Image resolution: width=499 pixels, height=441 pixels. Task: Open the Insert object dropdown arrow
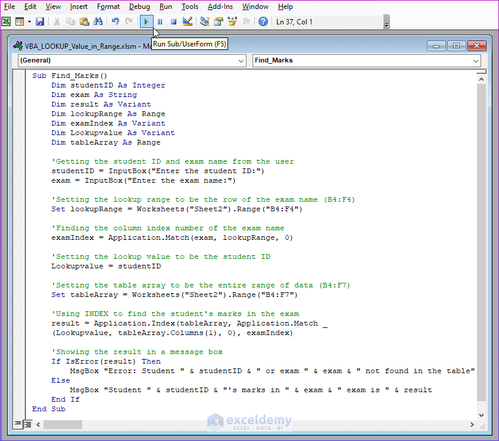click(x=29, y=21)
